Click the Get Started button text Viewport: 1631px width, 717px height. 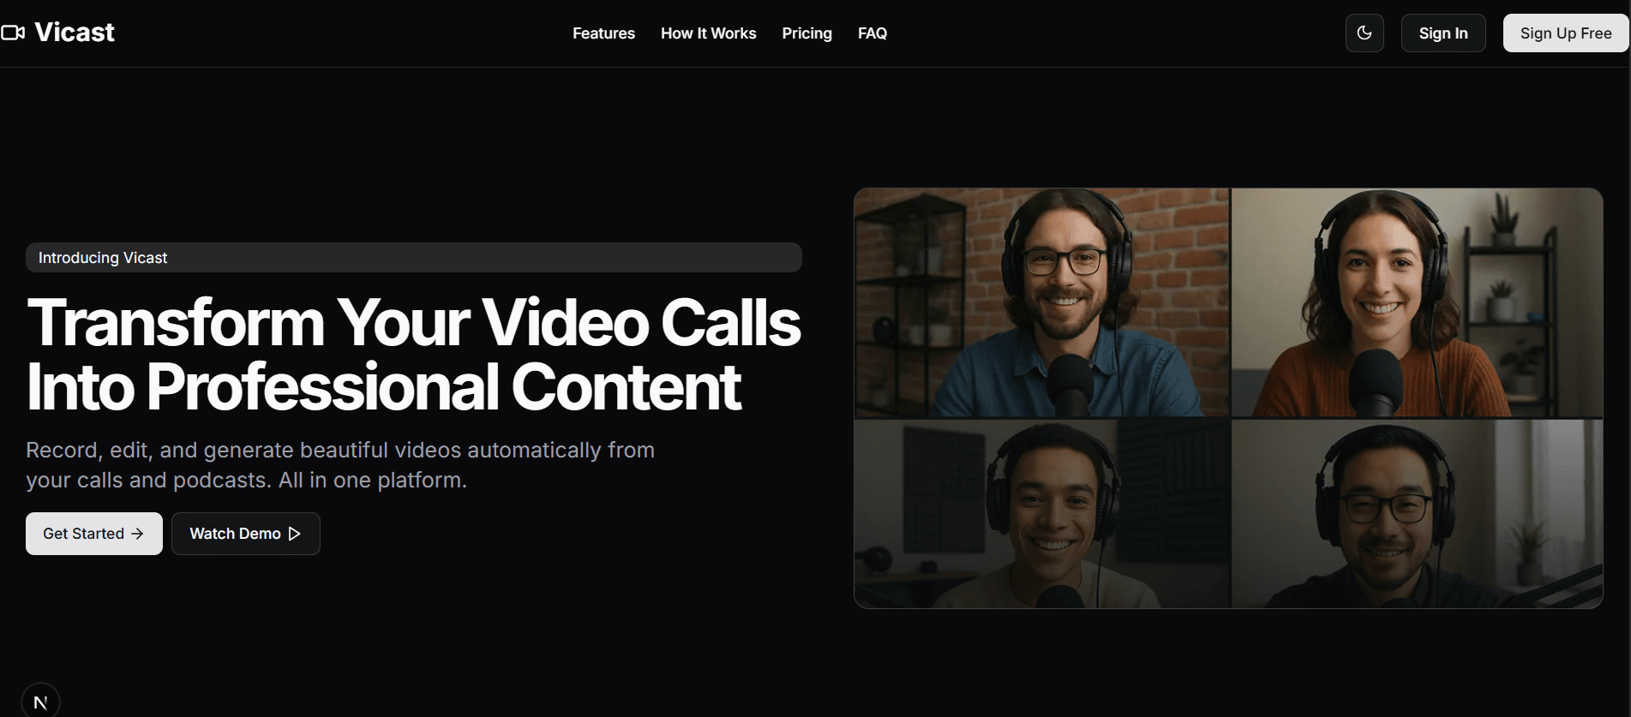(x=83, y=534)
